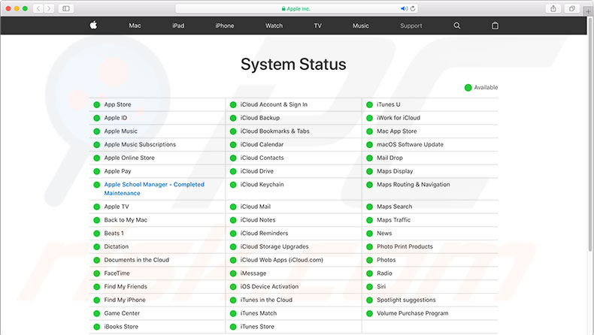Click the green dot beside iMessage

233,273
